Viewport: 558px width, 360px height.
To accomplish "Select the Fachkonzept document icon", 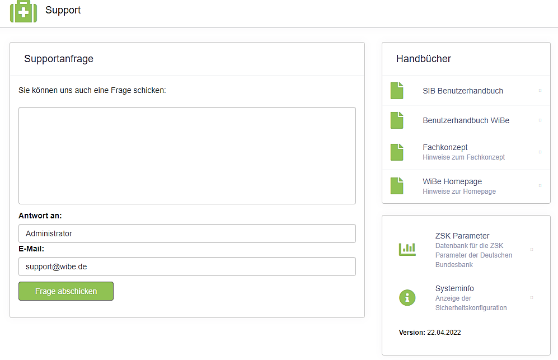I will [397, 152].
